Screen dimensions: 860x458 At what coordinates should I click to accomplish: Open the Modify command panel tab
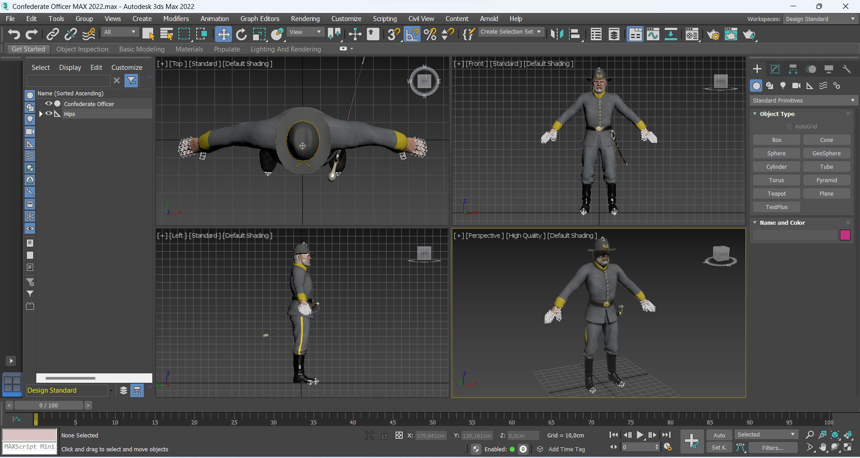(775, 69)
